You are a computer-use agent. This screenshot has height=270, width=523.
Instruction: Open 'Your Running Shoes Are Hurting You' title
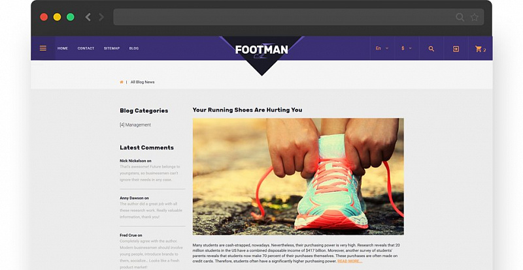247,110
